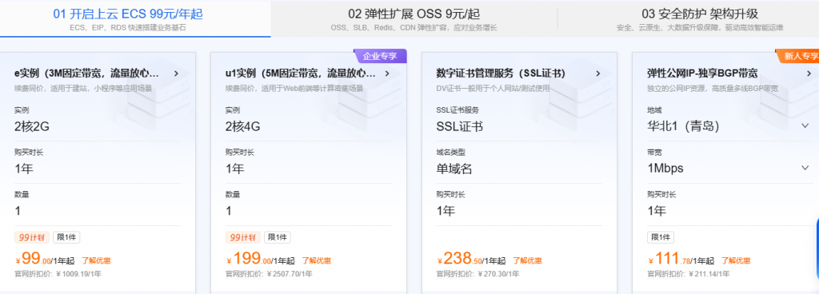Click 官网折扣价 ¥211.14/1年 text

point(689,273)
